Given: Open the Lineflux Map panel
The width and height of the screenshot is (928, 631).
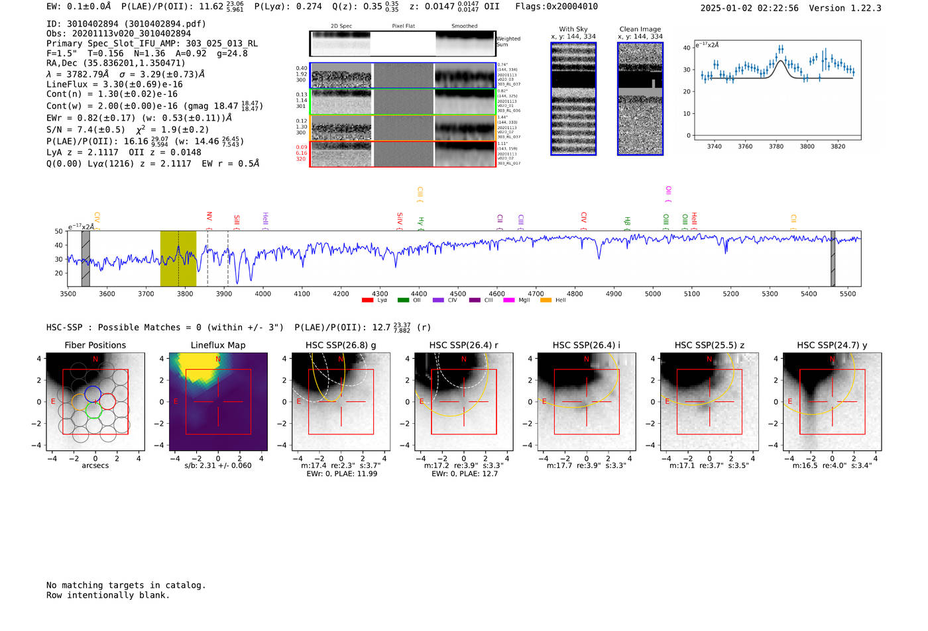Looking at the screenshot, I should click(218, 402).
